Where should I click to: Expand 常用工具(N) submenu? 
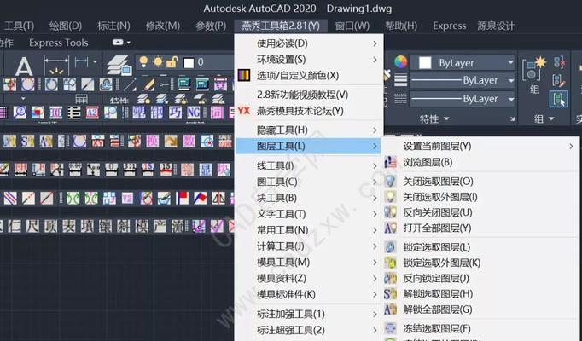tap(309, 230)
